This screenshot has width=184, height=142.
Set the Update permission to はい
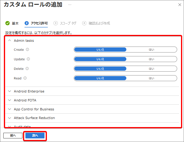(x=151, y=59)
